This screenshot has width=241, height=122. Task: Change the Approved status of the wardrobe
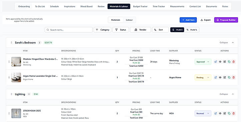point(203,62)
